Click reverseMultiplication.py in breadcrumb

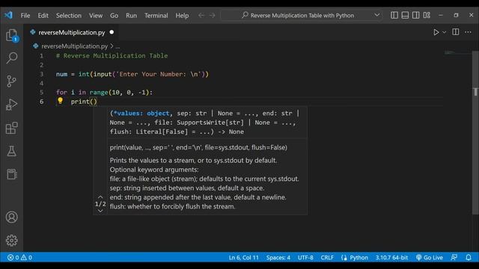(x=75, y=46)
